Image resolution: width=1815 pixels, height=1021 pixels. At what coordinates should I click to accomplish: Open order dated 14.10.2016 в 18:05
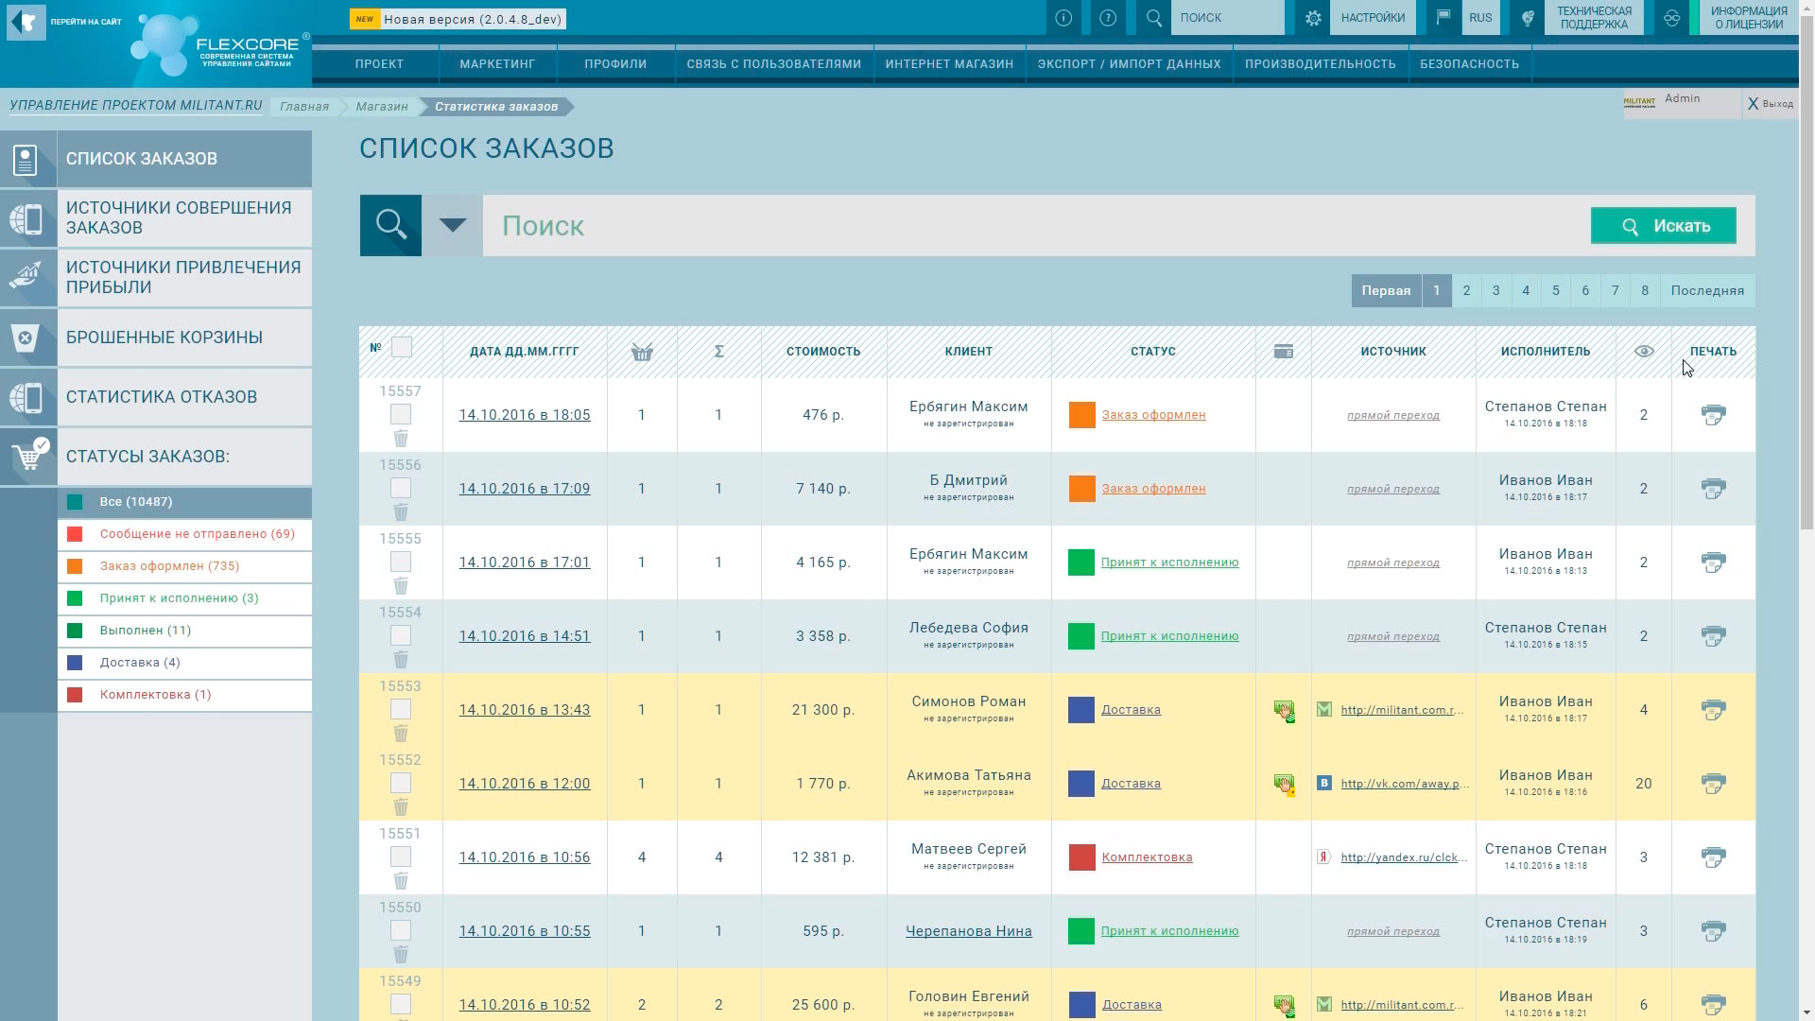click(x=525, y=415)
